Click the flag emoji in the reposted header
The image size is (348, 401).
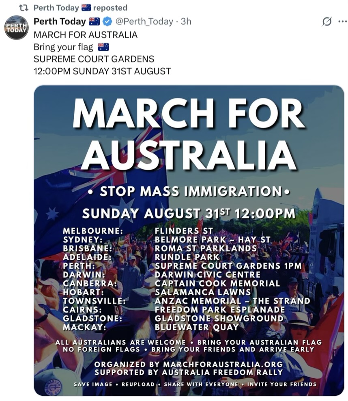[86, 8]
